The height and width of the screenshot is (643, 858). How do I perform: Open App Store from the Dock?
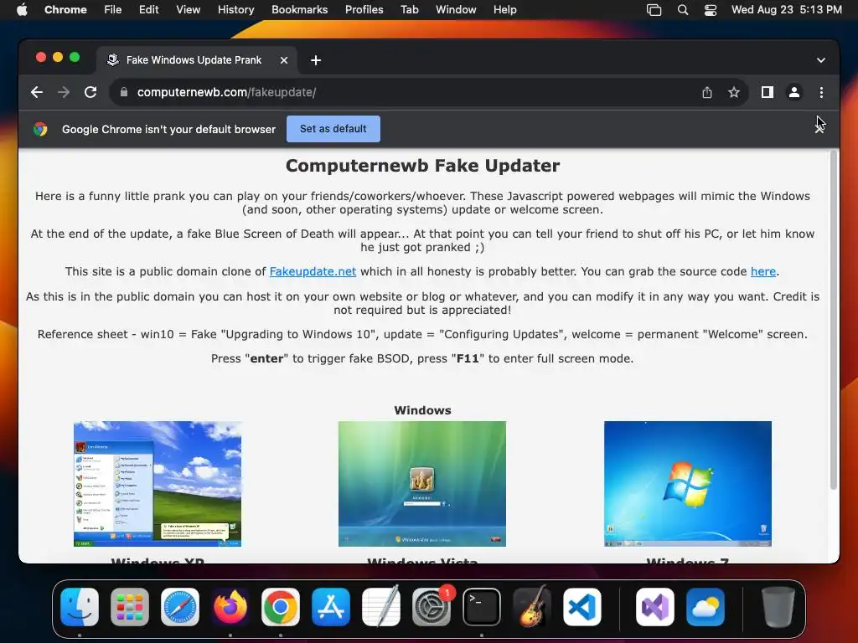(x=331, y=607)
